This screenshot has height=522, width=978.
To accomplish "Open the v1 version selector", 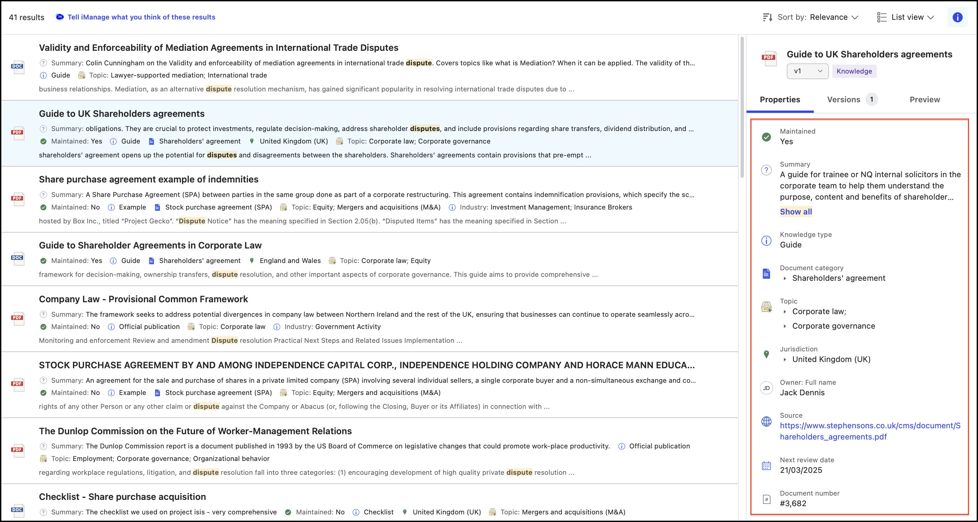I will tap(807, 71).
